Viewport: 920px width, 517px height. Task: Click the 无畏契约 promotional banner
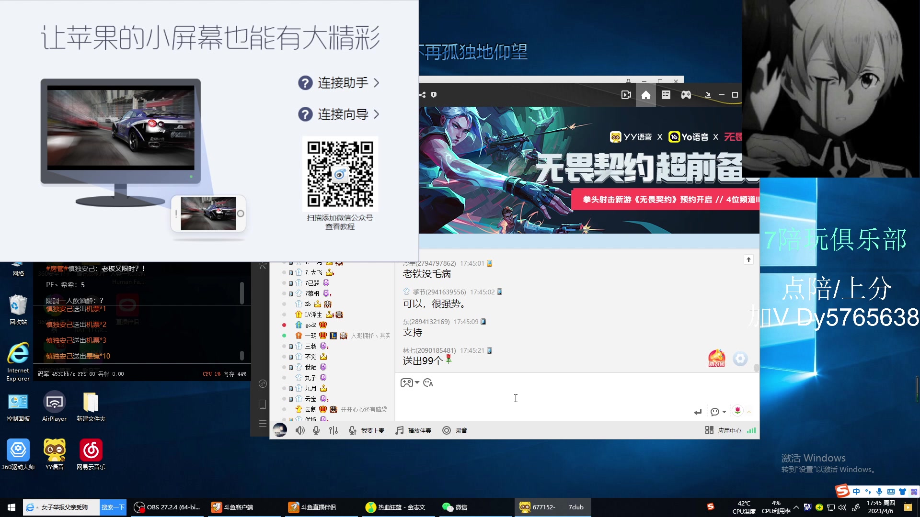(589, 170)
